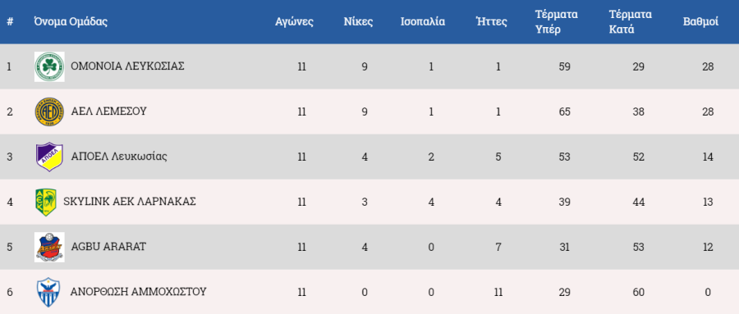Open the ΟΜΟΝΟΙΑ ΛΕΥΚΩΣΙΑΣ team name
Image resolution: width=739 pixels, height=314 pixels.
point(127,66)
